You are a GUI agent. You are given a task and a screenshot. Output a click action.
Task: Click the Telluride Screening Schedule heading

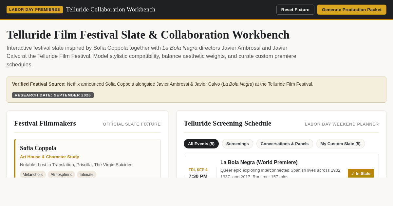click(227, 123)
